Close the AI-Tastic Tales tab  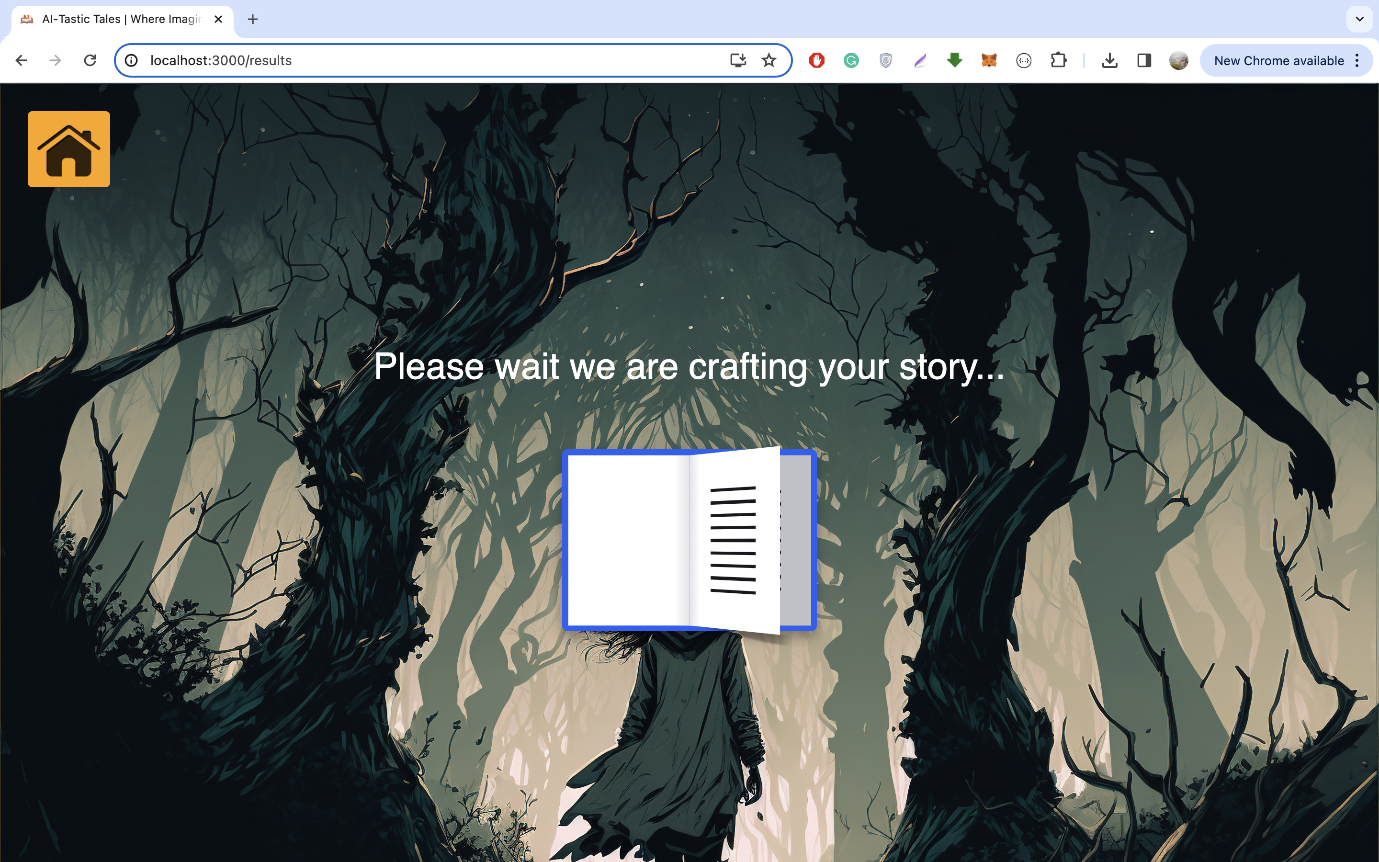click(218, 19)
